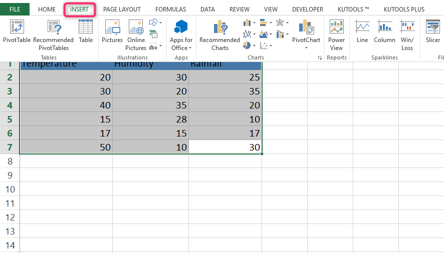The image size is (444, 253).
Task: Insert a Column sparkline
Action: click(384, 31)
